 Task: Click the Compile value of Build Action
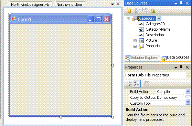pos(170,92)
